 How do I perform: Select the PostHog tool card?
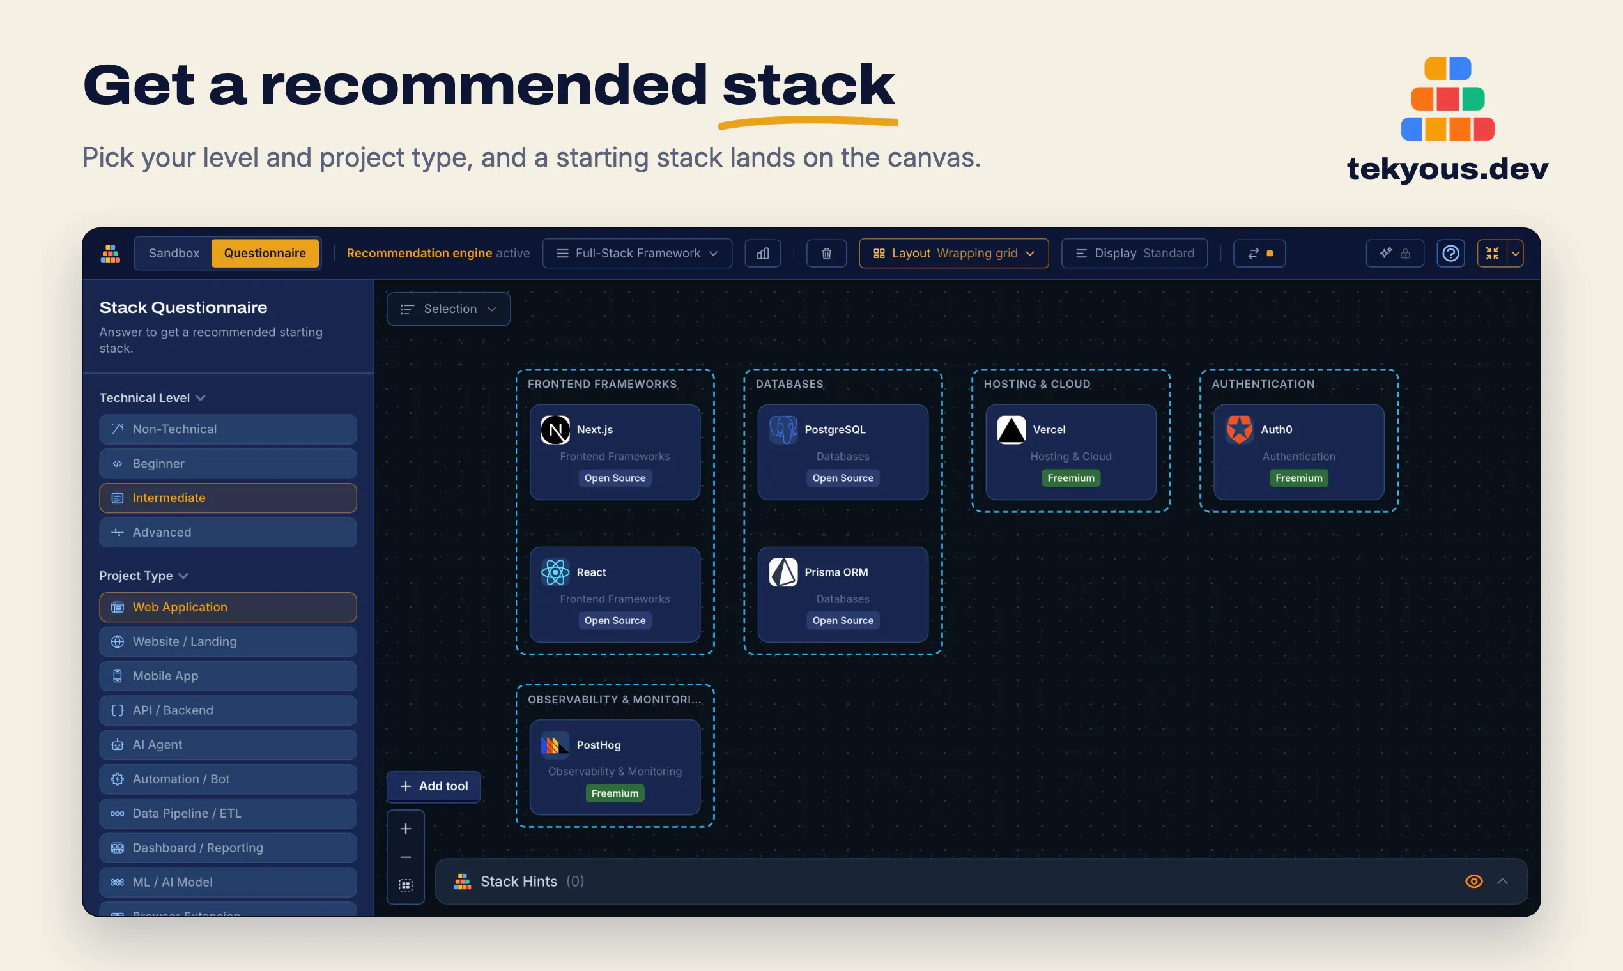click(x=615, y=768)
